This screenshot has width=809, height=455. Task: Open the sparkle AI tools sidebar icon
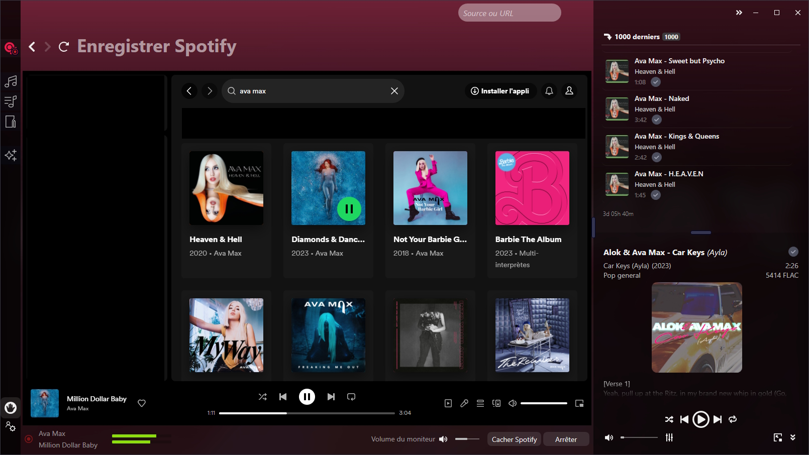click(x=11, y=155)
